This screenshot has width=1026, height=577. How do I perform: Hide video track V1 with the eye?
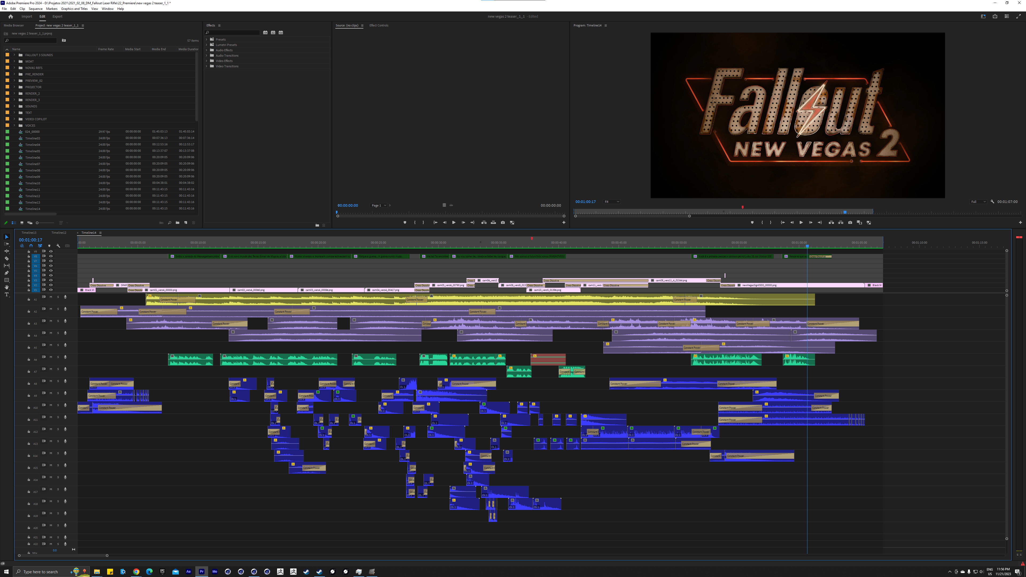click(51, 290)
